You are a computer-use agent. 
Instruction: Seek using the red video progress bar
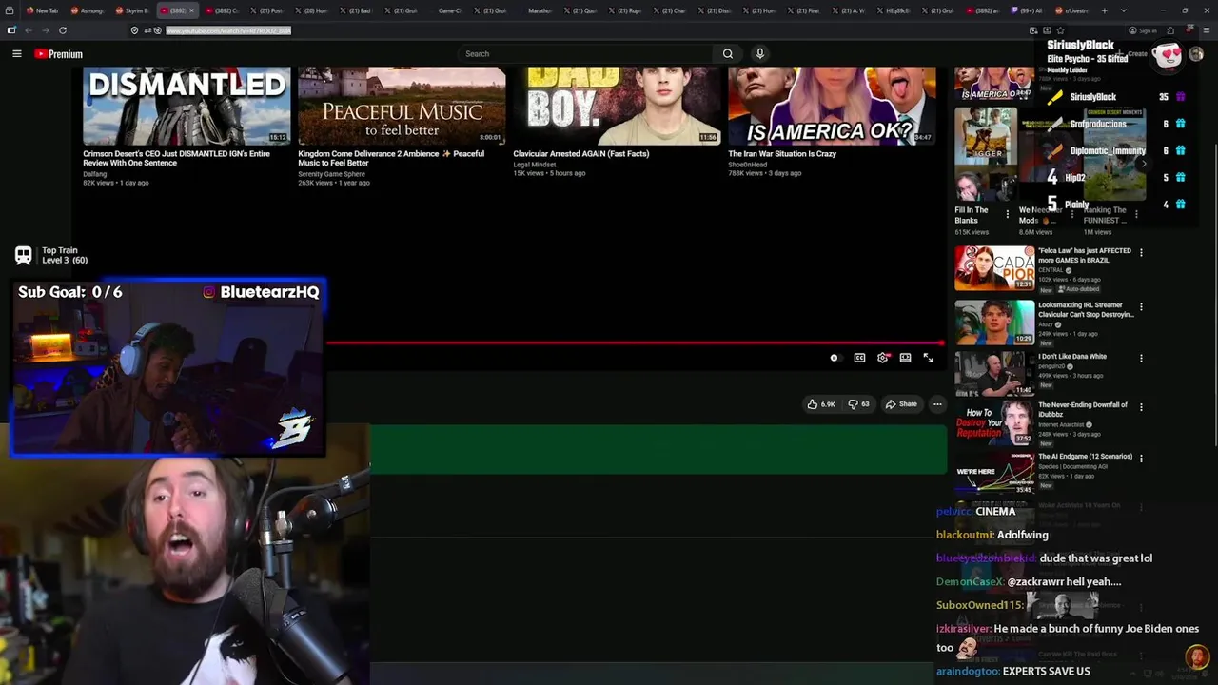tap(635, 342)
